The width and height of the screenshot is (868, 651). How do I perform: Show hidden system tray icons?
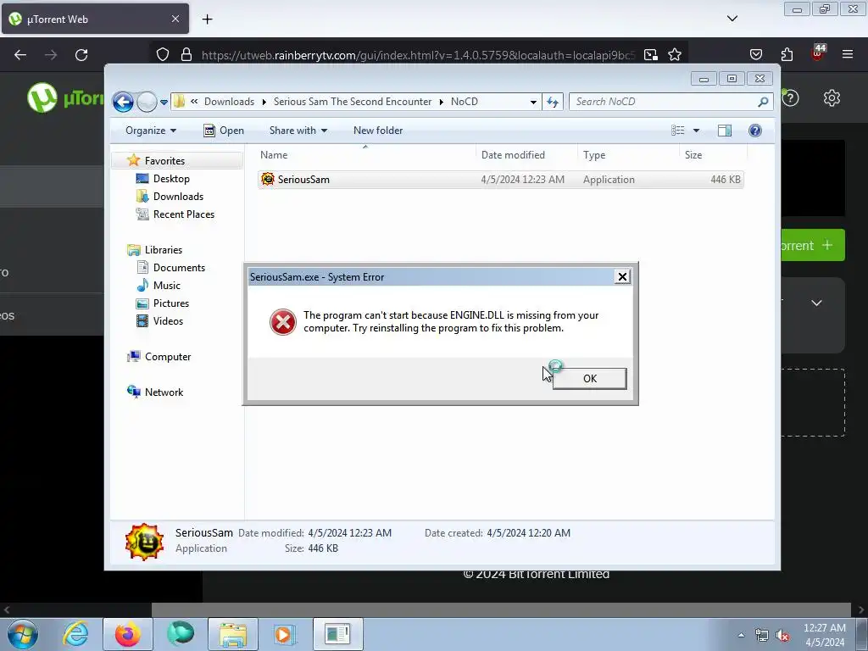pos(741,635)
